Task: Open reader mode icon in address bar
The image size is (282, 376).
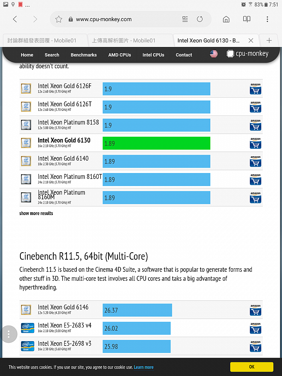Action: coord(185,19)
